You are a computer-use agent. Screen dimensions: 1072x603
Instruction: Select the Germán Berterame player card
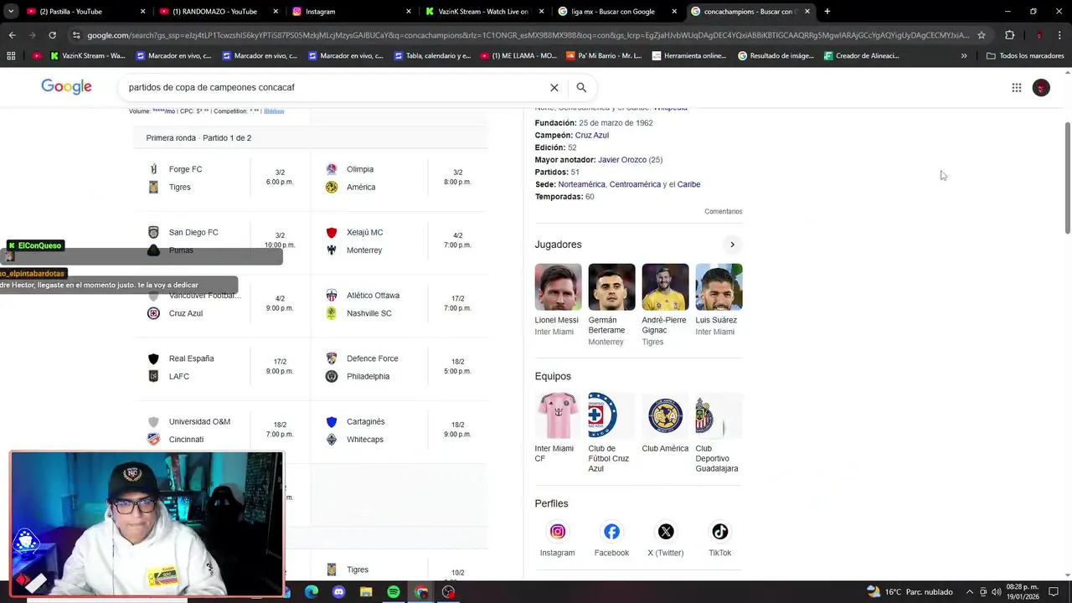click(611, 305)
